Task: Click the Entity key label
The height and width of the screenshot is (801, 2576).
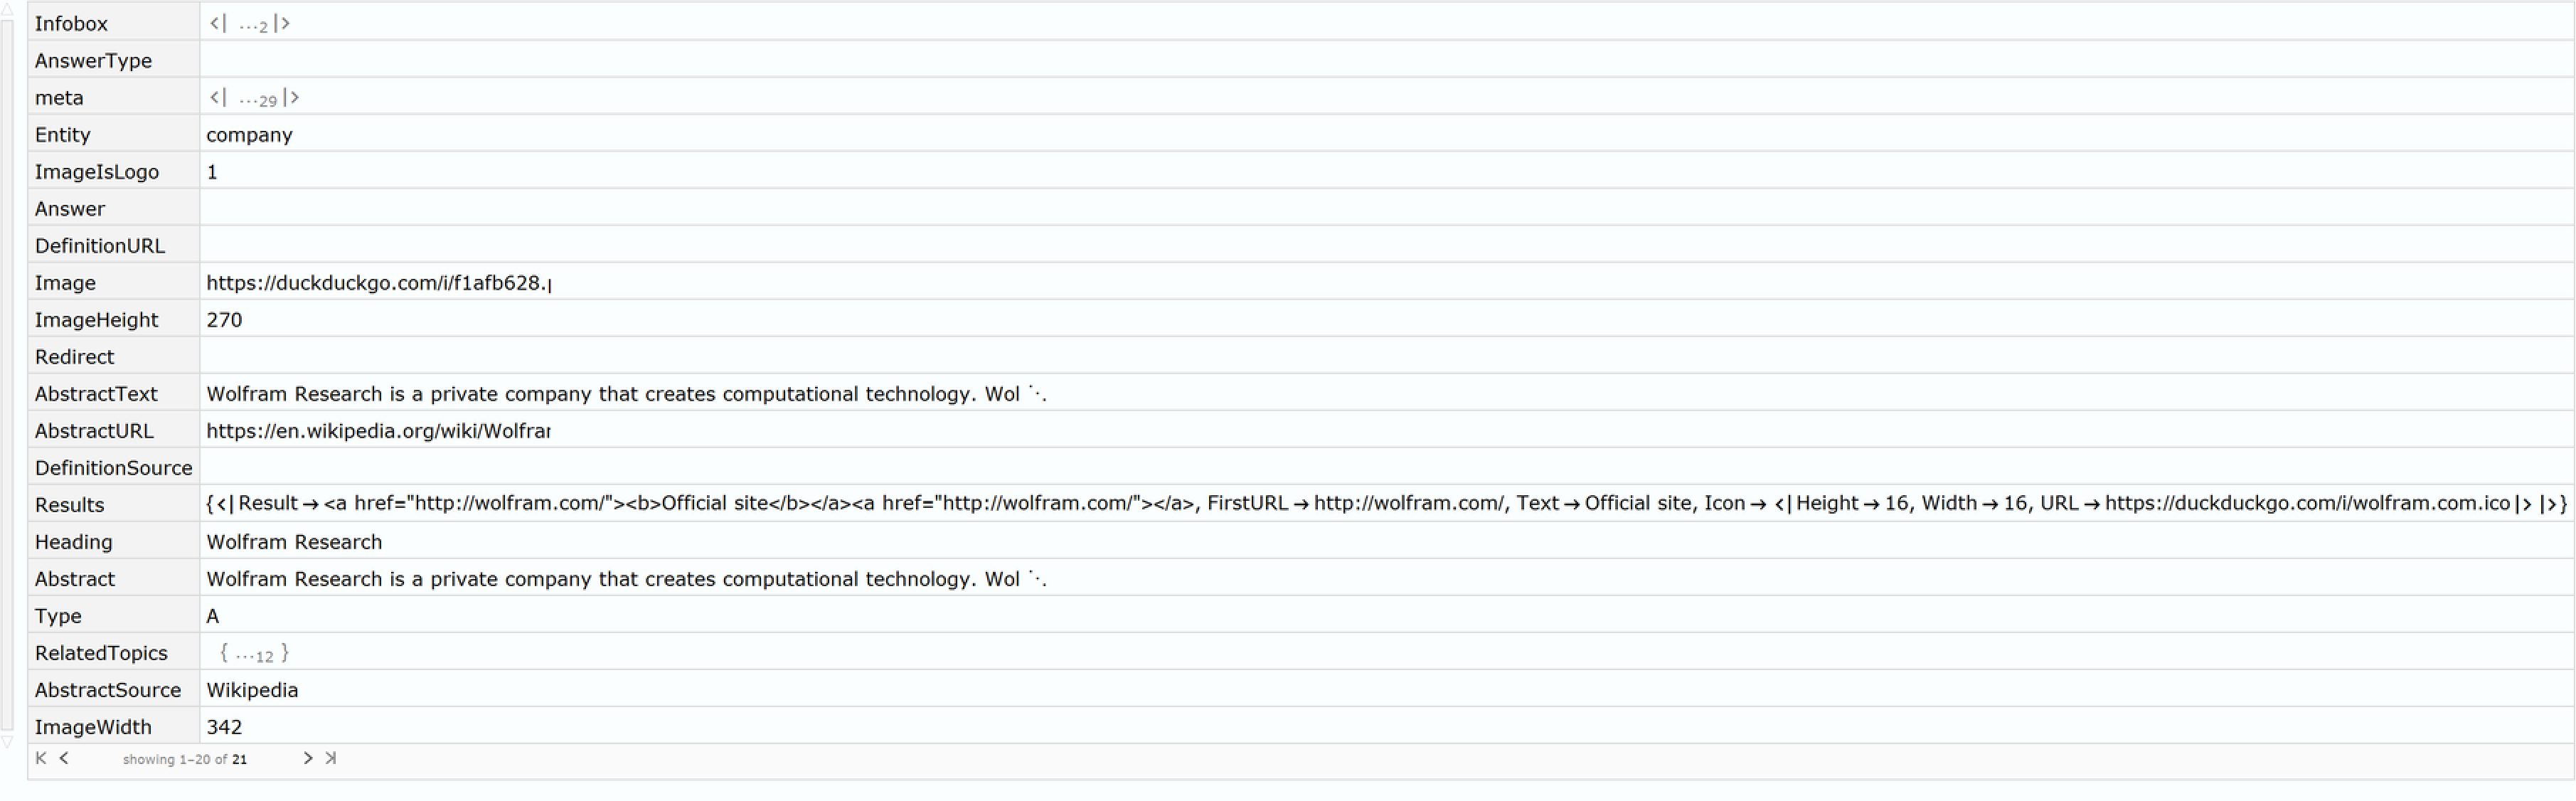Action: (x=62, y=135)
